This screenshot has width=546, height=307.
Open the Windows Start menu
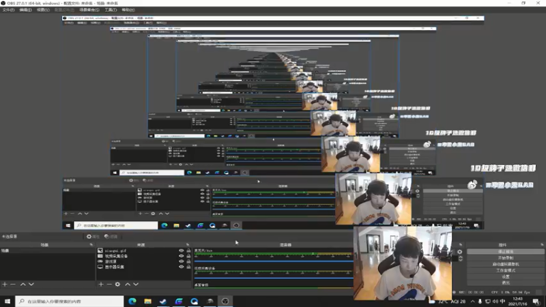[x=8, y=301]
